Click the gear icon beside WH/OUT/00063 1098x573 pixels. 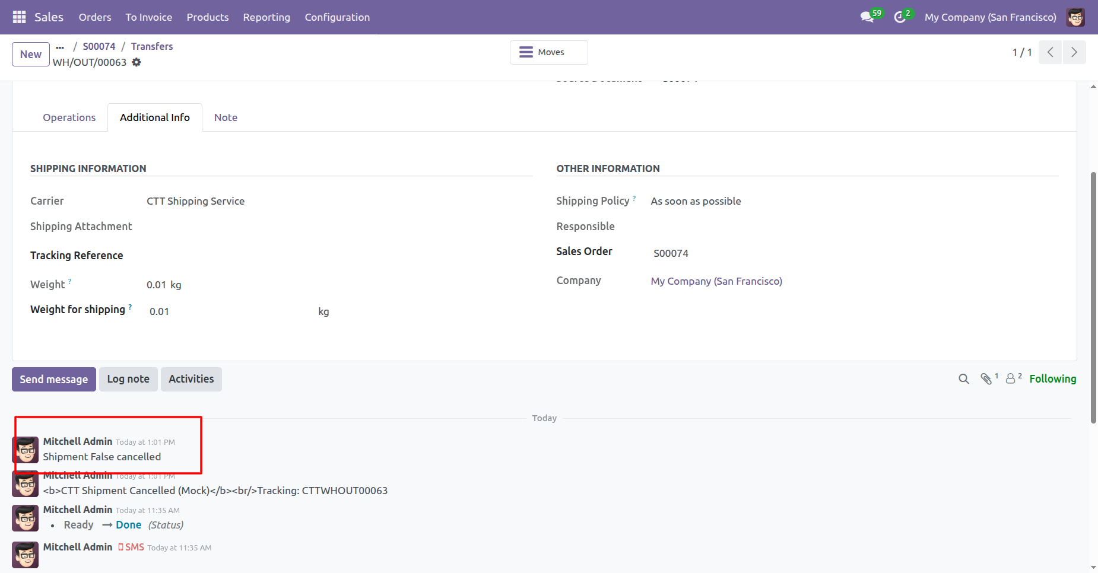click(x=137, y=62)
